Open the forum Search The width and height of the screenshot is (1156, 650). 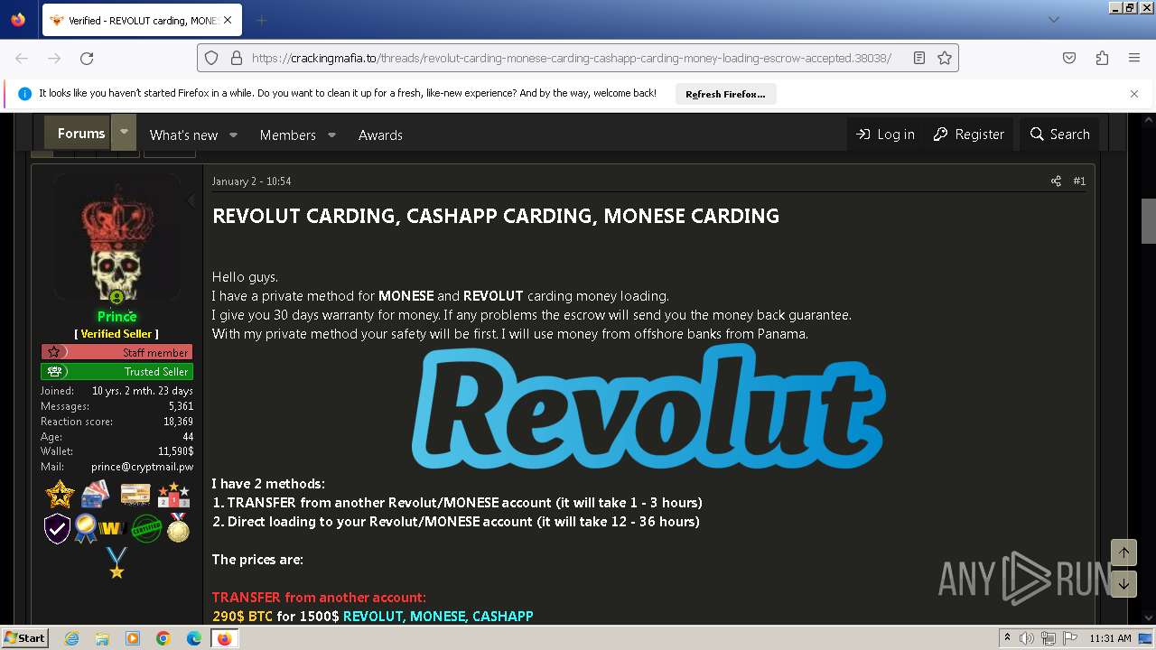coord(1060,134)
